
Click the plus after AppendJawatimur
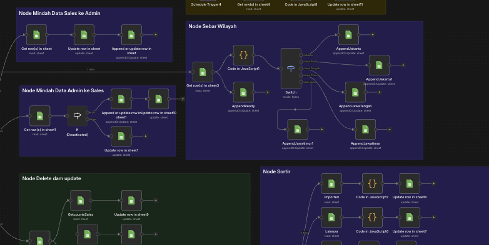pos(389,129)
